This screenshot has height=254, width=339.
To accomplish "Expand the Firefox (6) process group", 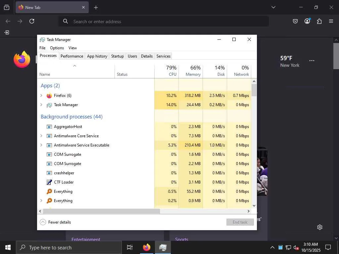I will (x=41, y=96).
